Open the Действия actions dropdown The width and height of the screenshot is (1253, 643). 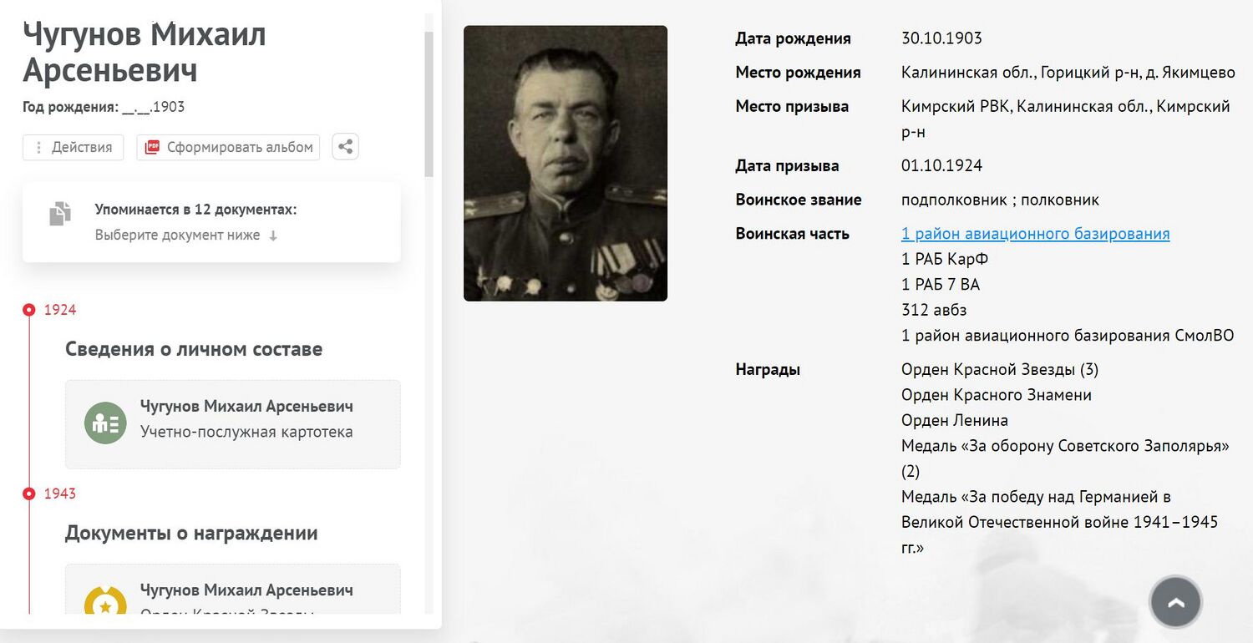73,147
